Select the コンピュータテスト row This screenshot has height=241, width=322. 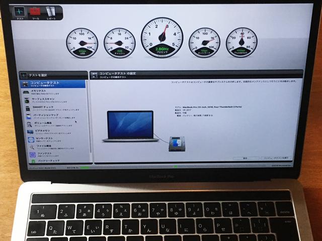(53, 84)
